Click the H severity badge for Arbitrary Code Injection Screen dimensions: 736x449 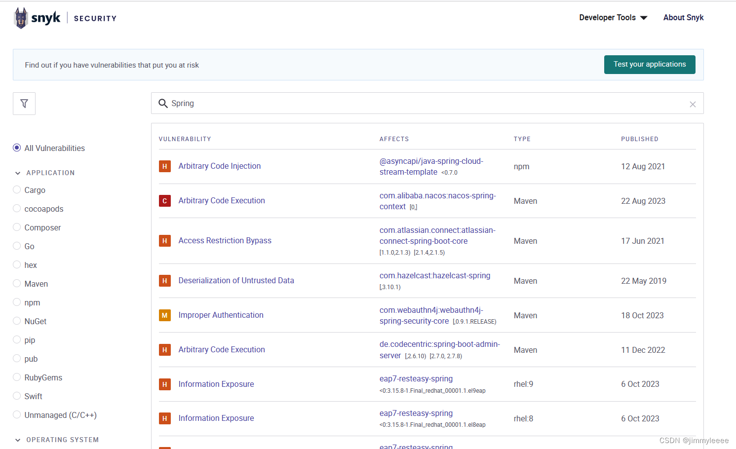tap(165, 166)
